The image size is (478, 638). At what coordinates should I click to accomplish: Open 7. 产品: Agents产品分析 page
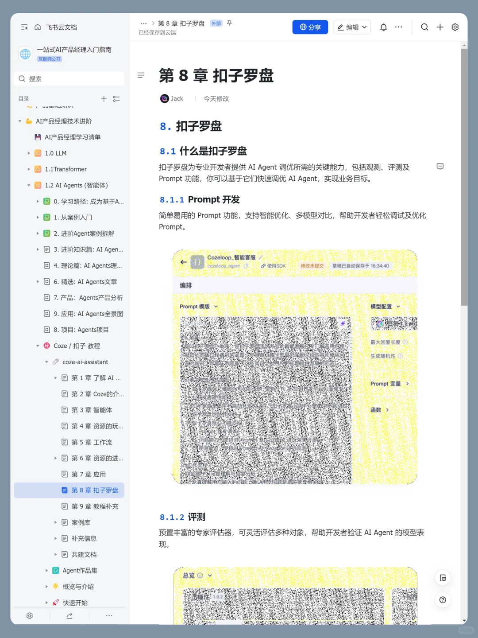(x=69, y=298)
